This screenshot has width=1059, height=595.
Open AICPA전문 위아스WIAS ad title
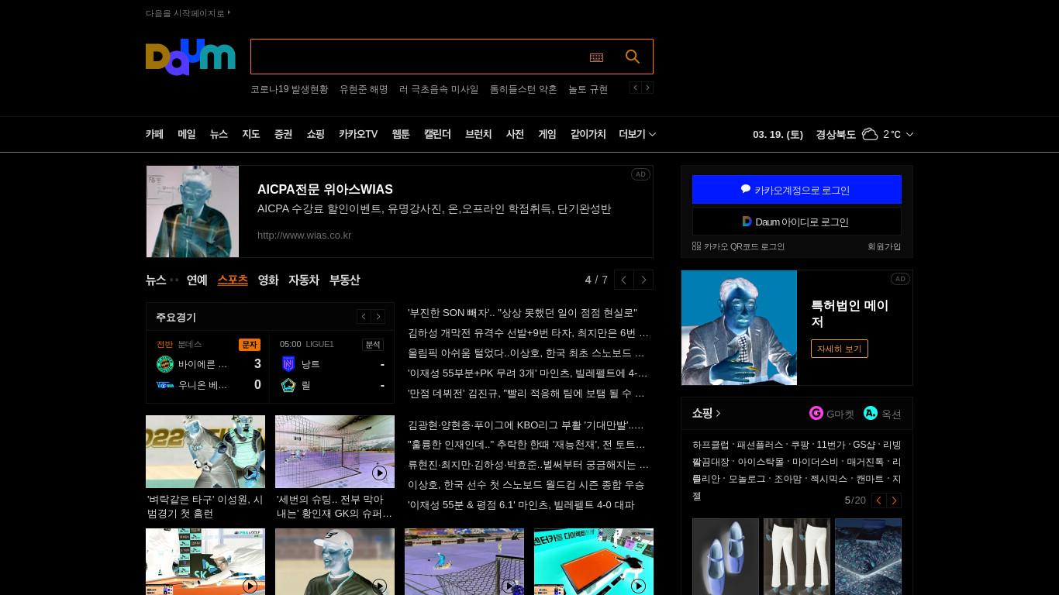coord(325,189)
